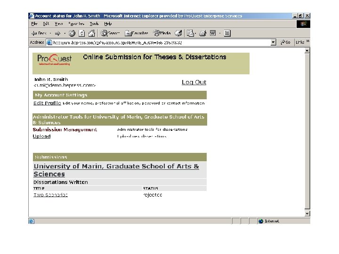This screenshot has height=254, width=339.
Task: Click the Discuss toolbar icon
Action: click(227, 33)
